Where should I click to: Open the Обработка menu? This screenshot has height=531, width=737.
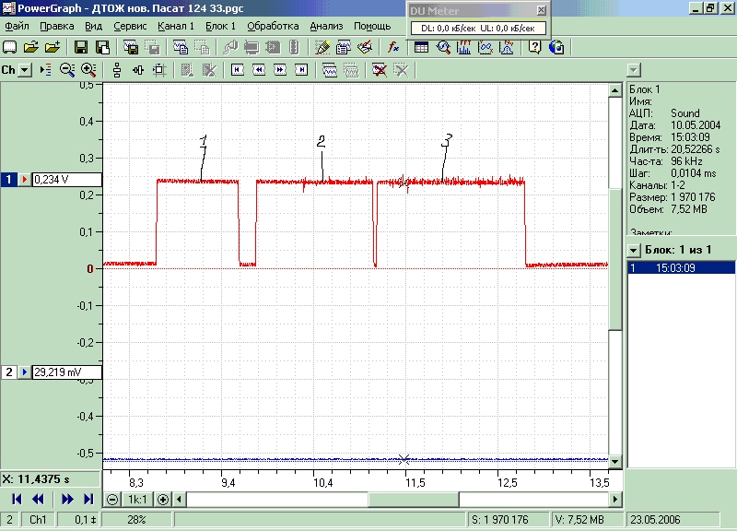click(x=273, y=27)
